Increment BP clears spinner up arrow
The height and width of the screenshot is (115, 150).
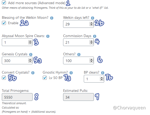[x=102, y=78]
